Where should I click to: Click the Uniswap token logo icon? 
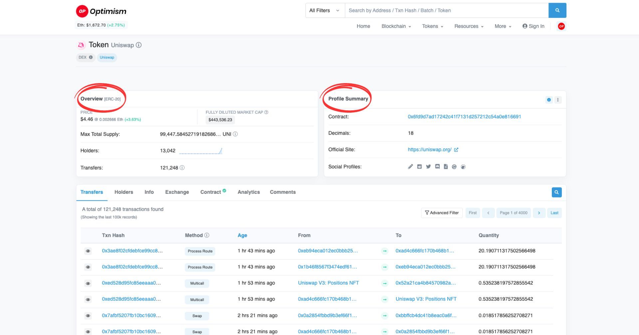[81, 45]
